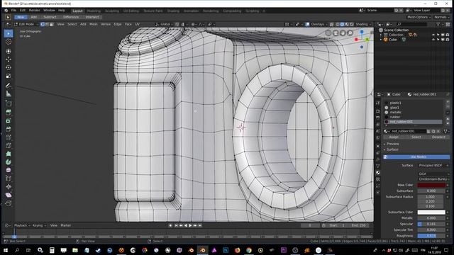Expand the Preview panel
454x255 pixels.
click(x=392, y=144)
